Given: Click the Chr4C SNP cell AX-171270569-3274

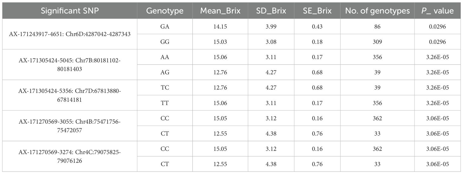Looking at the screenshot, I should coord(70,156).
